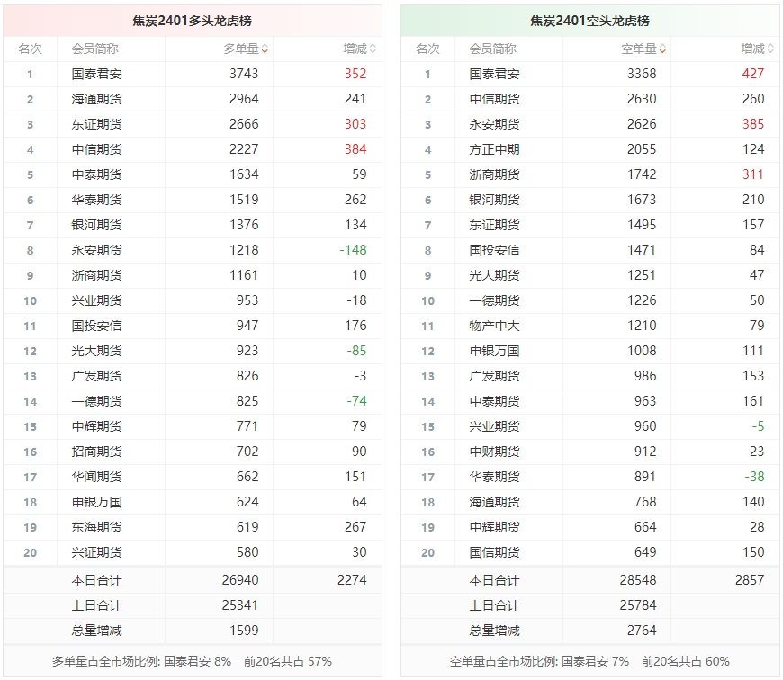Click the 352 change value
This screenshot has width=783, height=680.
355,74
